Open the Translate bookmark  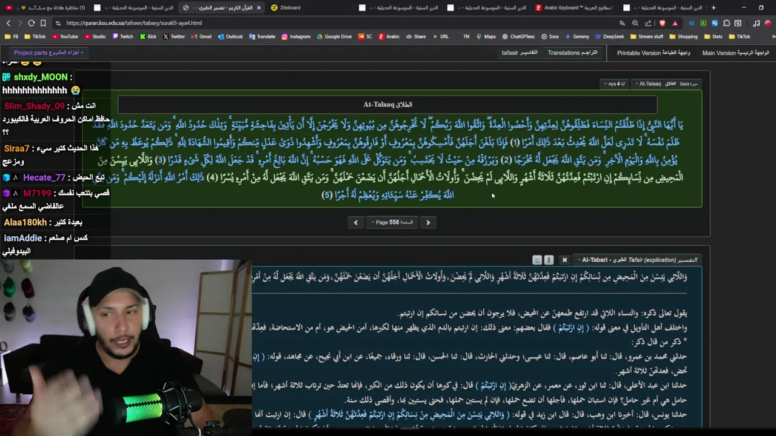click(x=262, y=36)
